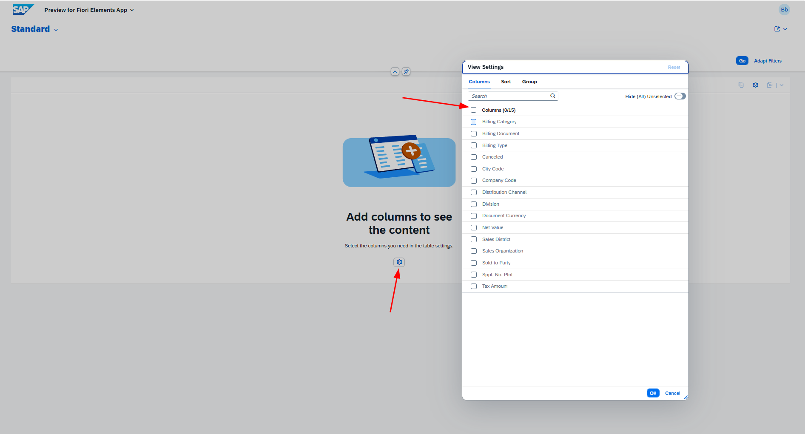This screenshot has height=434, width=805.
Task: Click the 'Company Code' column label
Action: click(x=499, y=180)
